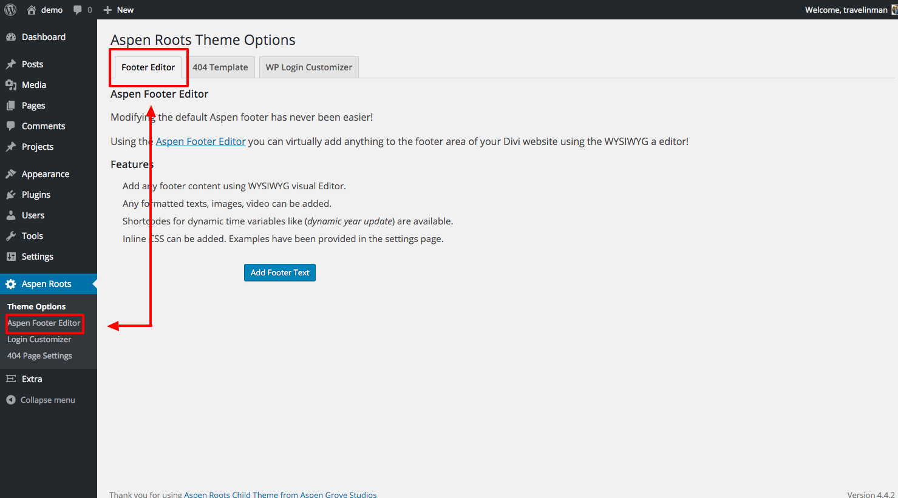Open 404 Page Settings submenu item
Viewport: 898px width, 498px height.
[39, 356]
